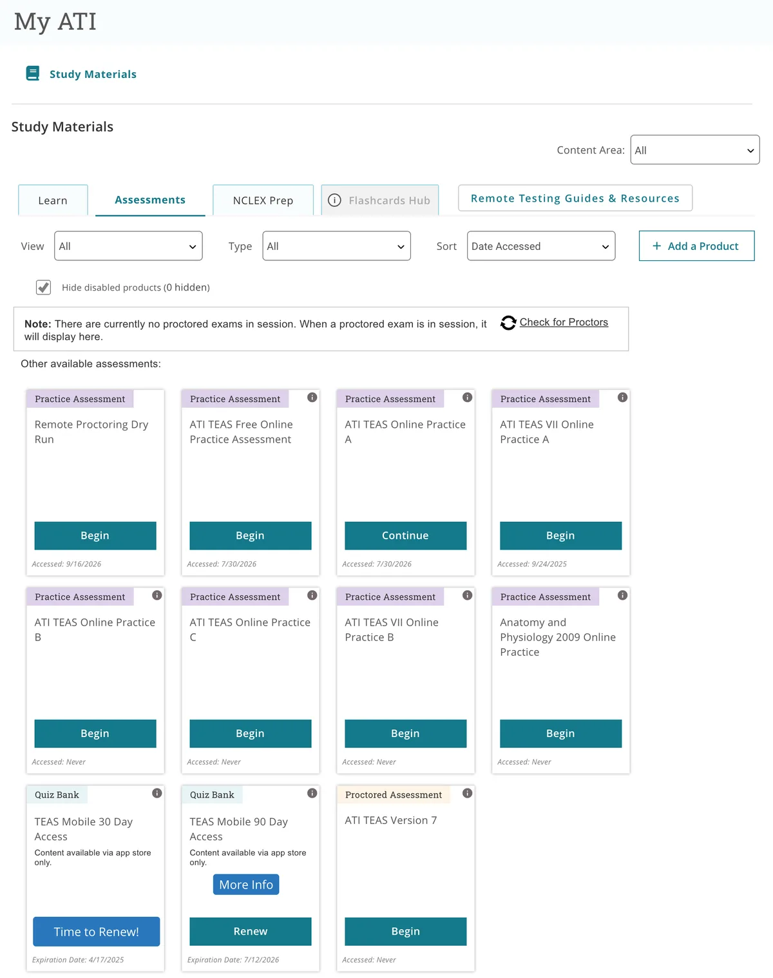Screen dimensions: 773x978
Task: Open info icon on Anatomy and Physiology card
Action: pyautogui.click(x=623, y=595)
